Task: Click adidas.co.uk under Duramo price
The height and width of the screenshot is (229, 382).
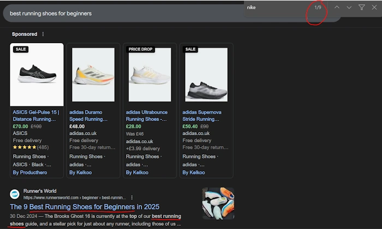Action: coord(83,134)
